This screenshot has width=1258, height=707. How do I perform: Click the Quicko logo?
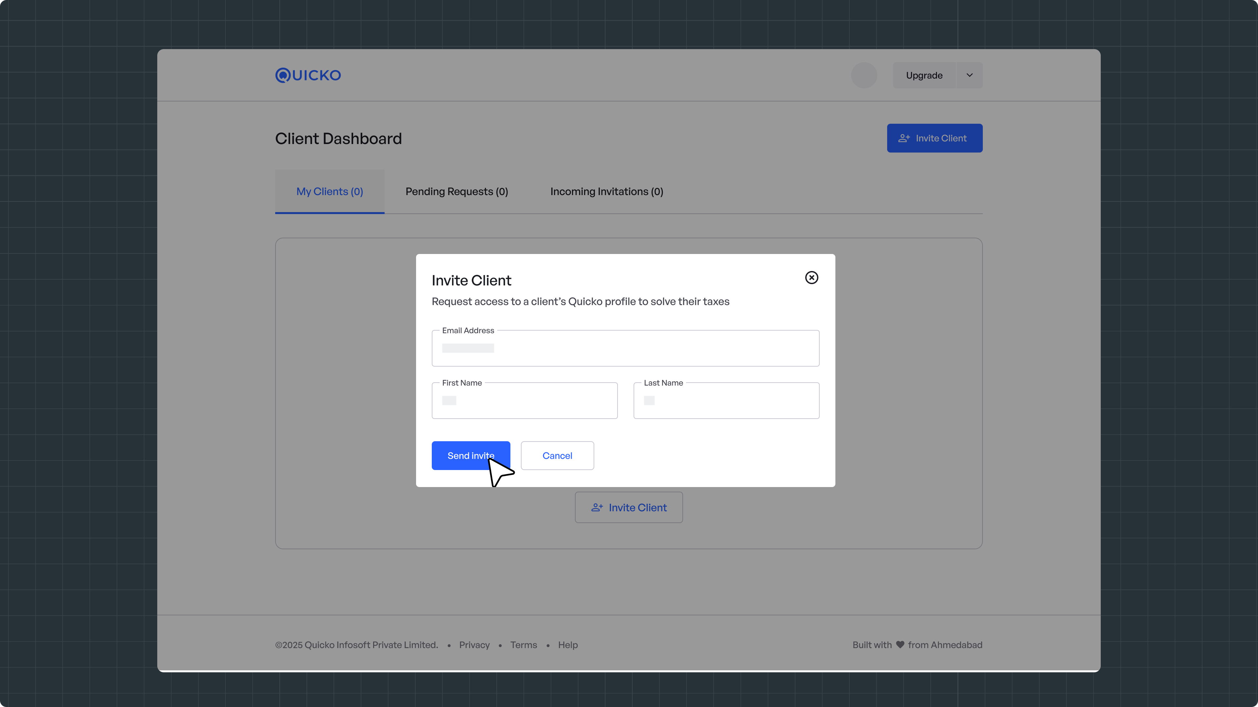tap(308, 75)
